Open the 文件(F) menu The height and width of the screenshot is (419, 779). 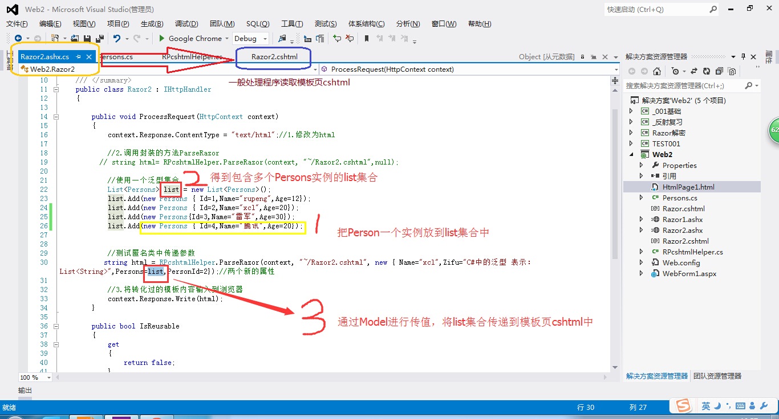(17, 23)
